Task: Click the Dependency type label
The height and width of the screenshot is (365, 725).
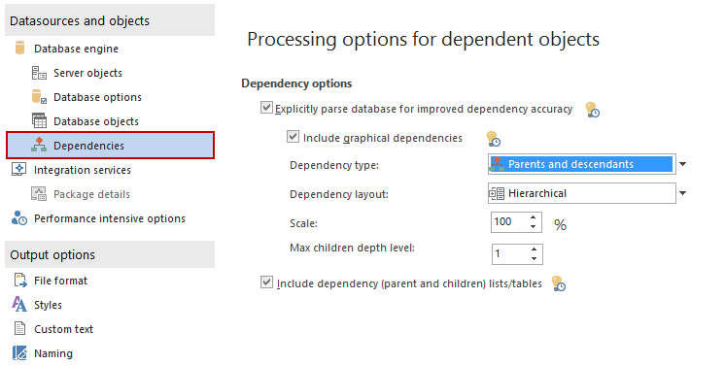Action: point(334,165)
